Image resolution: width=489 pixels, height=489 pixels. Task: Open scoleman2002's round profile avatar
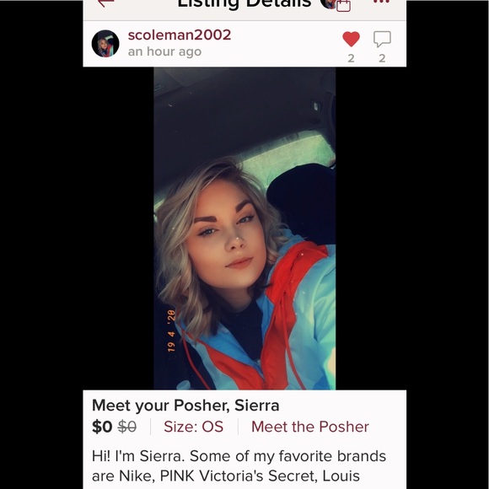(105, 44)
